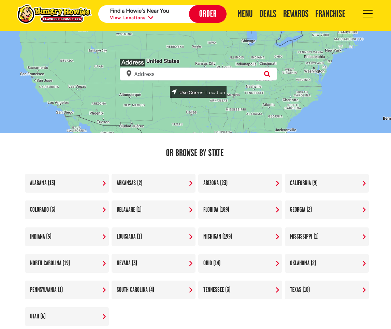Open the hamburger menu icon

pos(367,14)
